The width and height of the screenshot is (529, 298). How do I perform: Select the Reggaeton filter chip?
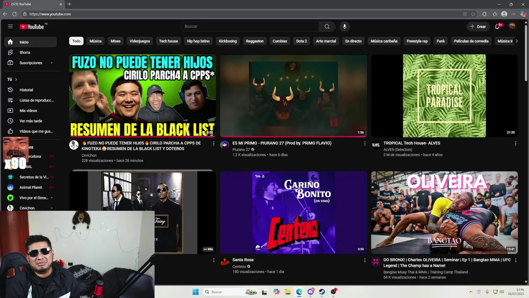(x=255, y=41)
